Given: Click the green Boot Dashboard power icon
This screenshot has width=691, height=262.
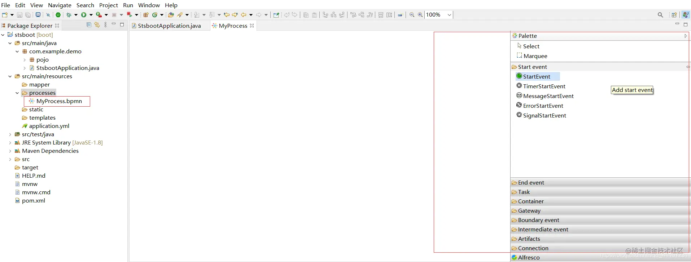Looking at the screenshot, I should click(x=58, y=15).
